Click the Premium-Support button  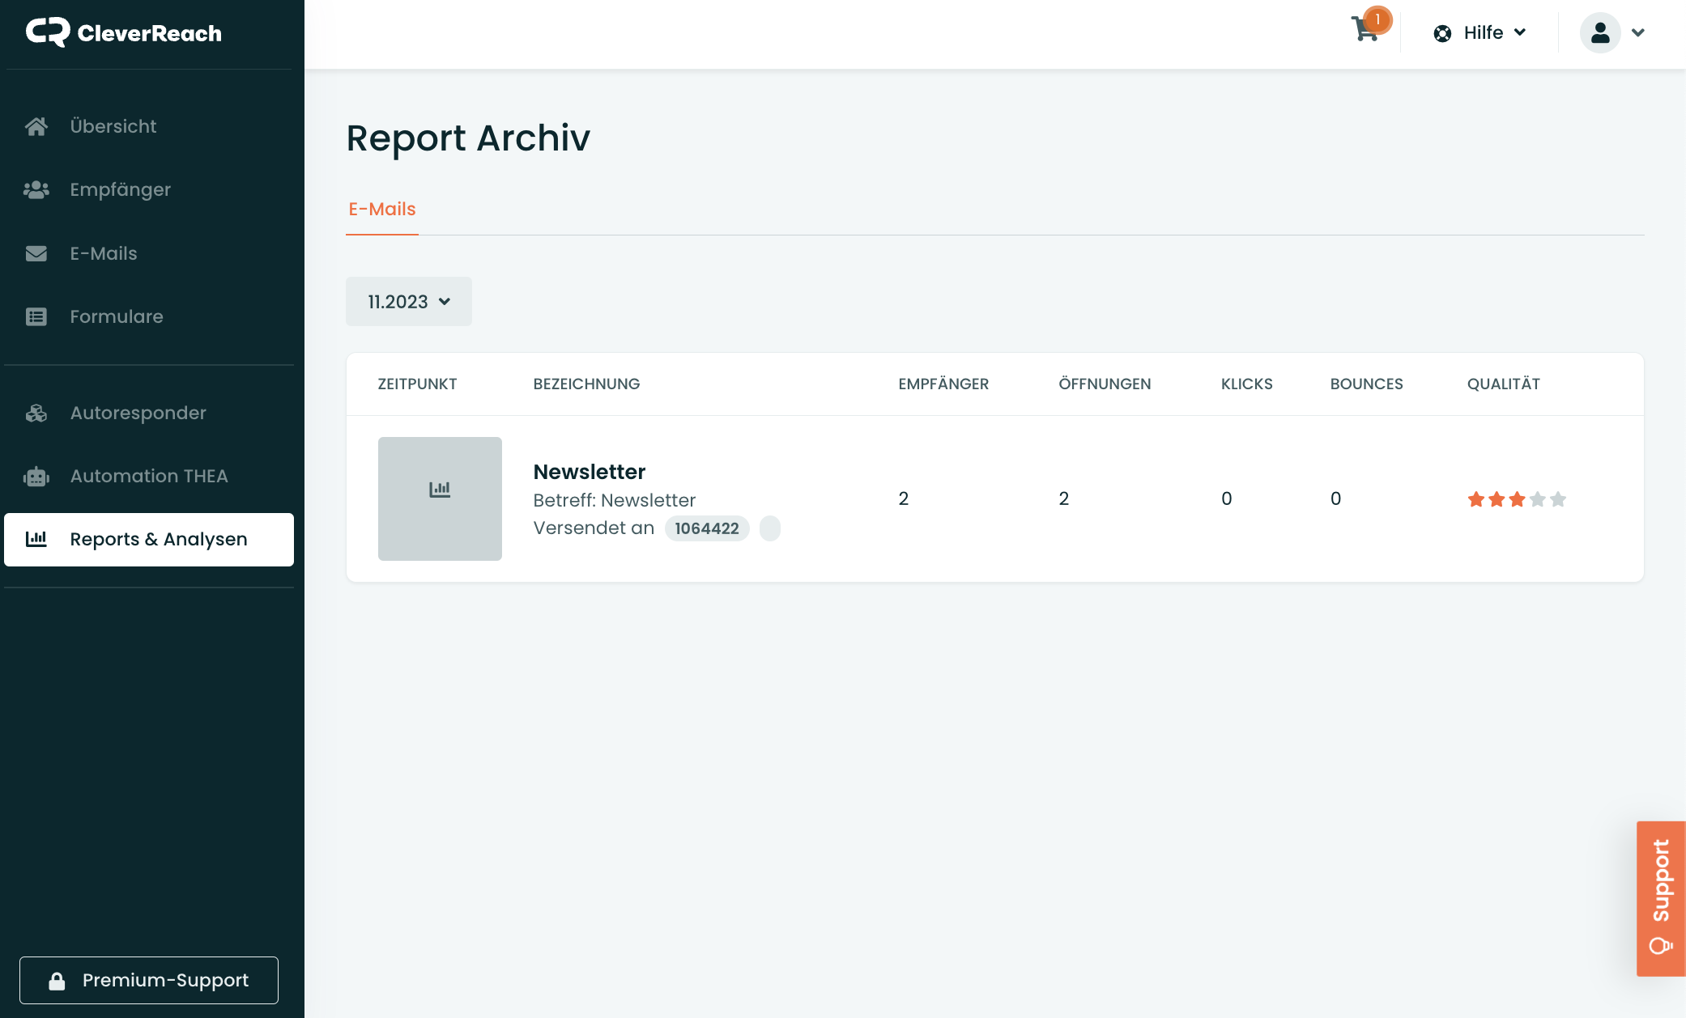[149, 980]
